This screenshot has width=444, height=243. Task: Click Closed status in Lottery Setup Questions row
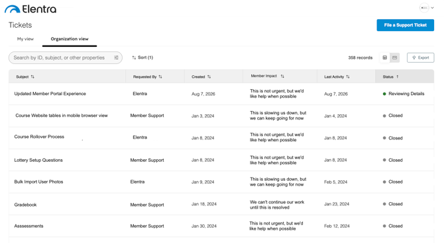tap(396, 160)
